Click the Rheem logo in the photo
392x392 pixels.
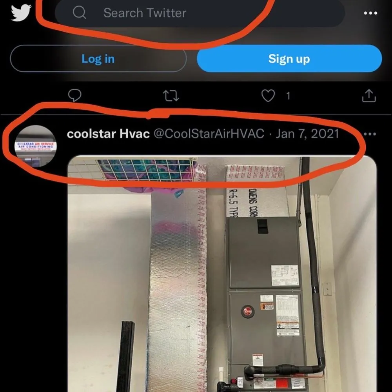pyautogui.click(x=247, y=312)
